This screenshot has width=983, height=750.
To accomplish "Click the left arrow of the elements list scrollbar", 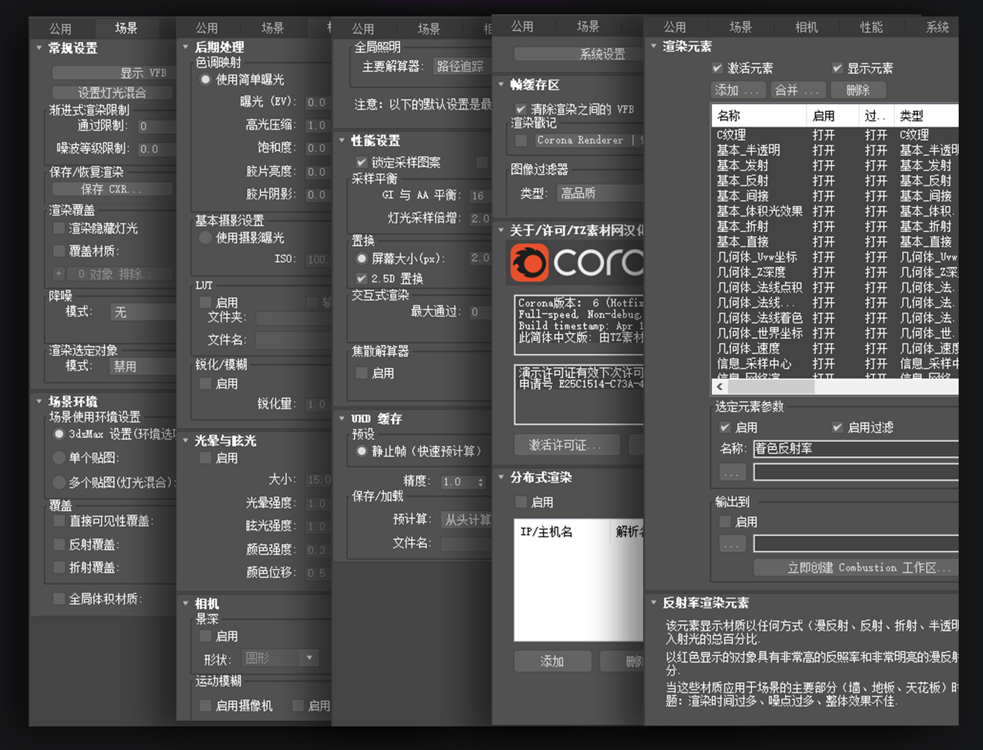I will pos(719,386).
